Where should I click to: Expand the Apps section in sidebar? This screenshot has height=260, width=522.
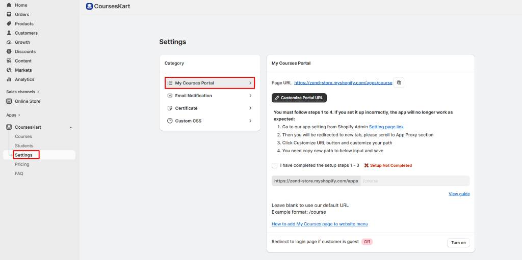click(13, 115)
